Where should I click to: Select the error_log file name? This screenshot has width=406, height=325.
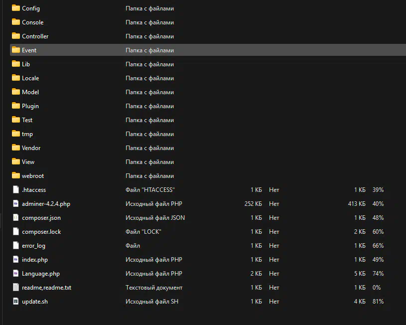33,246
